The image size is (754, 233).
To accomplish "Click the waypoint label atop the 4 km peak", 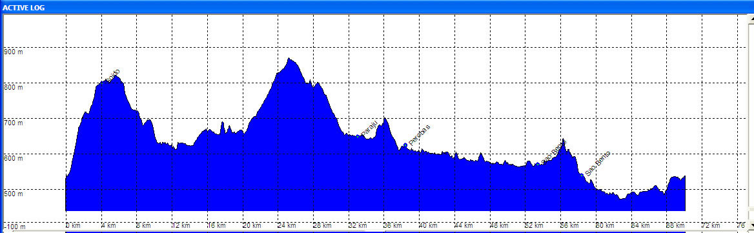I will 111,76.
